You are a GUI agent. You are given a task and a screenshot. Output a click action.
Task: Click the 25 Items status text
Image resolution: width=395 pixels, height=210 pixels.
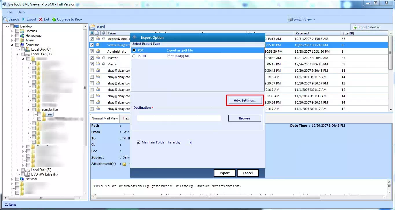[x=11, y=205]
